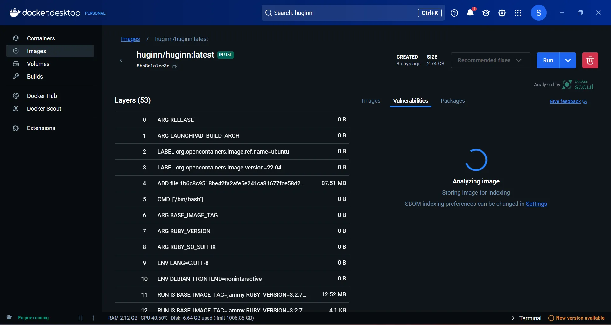The height and width of the screenshot is (325, 611).
Task: Click the search magnifier icon
Action: (269, 13)
